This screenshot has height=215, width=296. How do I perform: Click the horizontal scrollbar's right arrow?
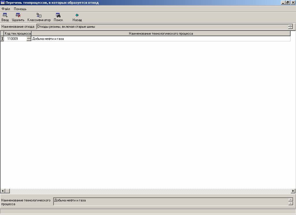(293, 191)
